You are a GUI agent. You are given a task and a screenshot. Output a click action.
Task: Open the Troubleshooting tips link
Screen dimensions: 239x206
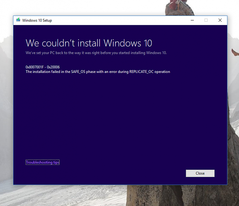(42, 162)
